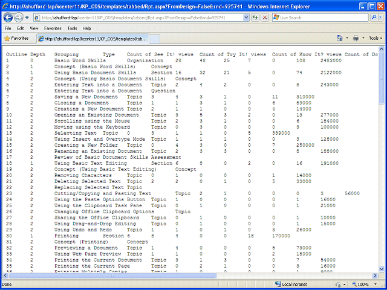Viewport: 387px width, 290px height.
Task: Click 'Closing a Document' row text
Action: coord(82,103)
